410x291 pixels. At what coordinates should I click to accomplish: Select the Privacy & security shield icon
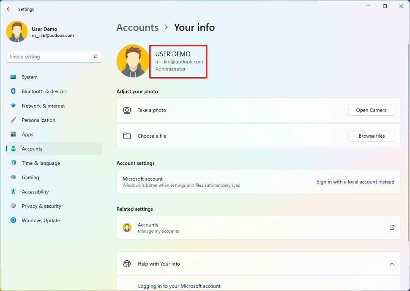point(14,206)
